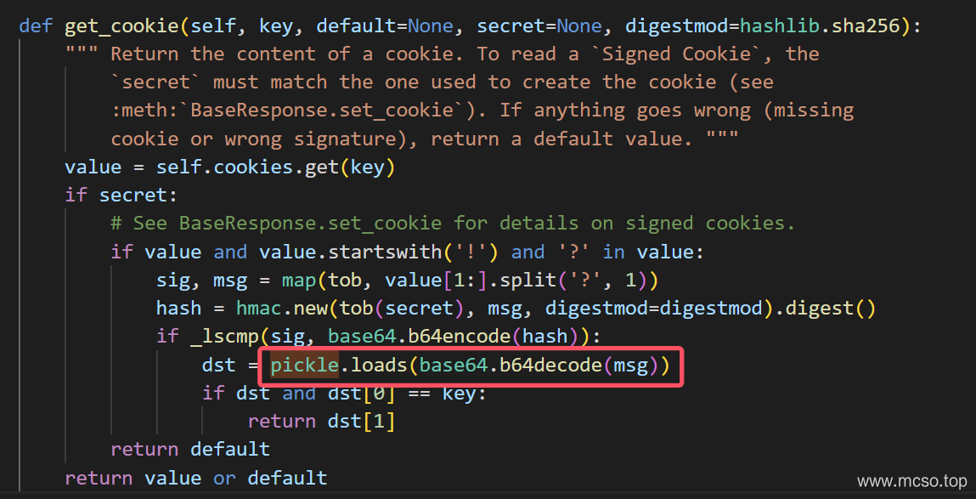Click the 'return default' statement
The width and height of the screenshot is (976, 499).
coord(189,449)
